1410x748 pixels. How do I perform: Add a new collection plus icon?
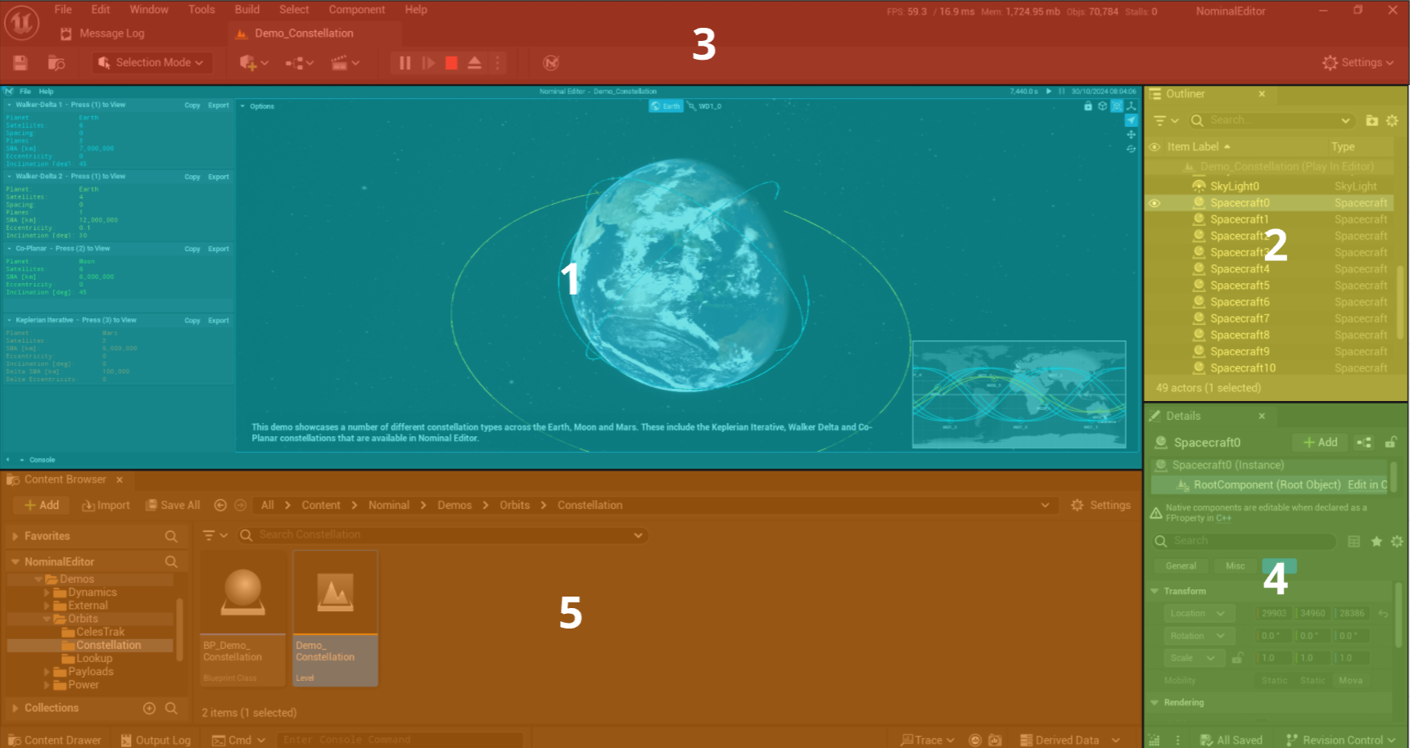pyautogui.click(x=149, y=708)
